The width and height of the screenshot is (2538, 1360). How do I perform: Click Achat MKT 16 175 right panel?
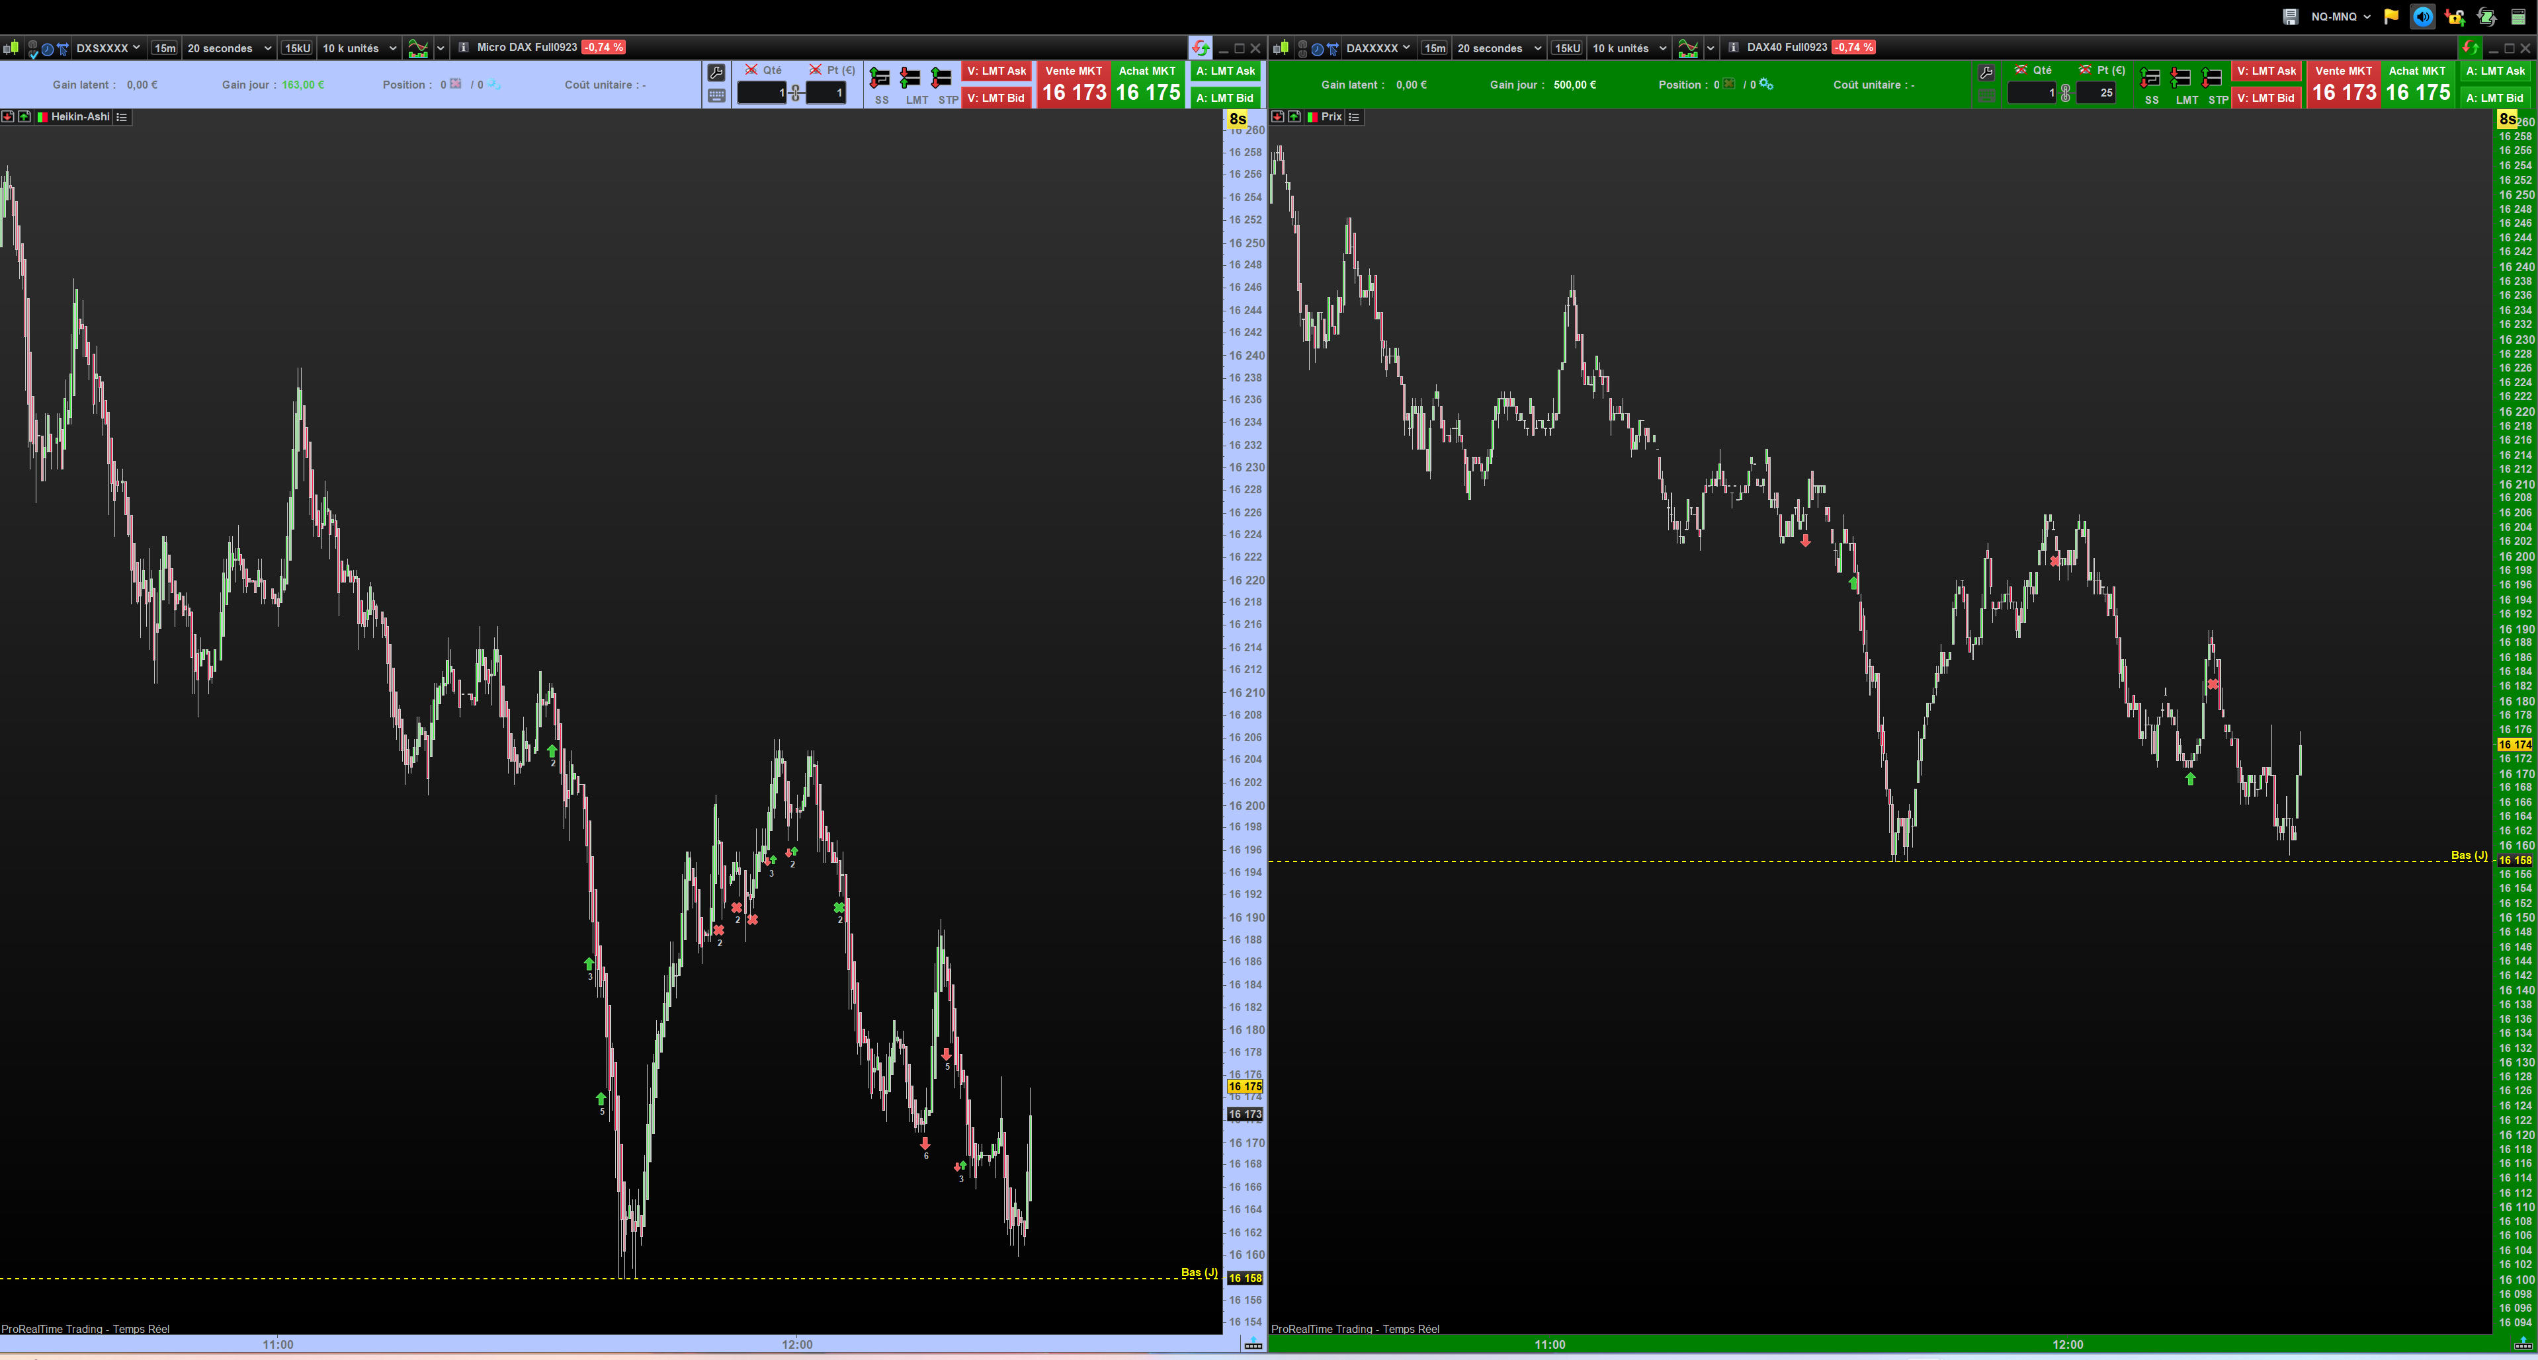pyautogui.click(x=2417, y=85)
